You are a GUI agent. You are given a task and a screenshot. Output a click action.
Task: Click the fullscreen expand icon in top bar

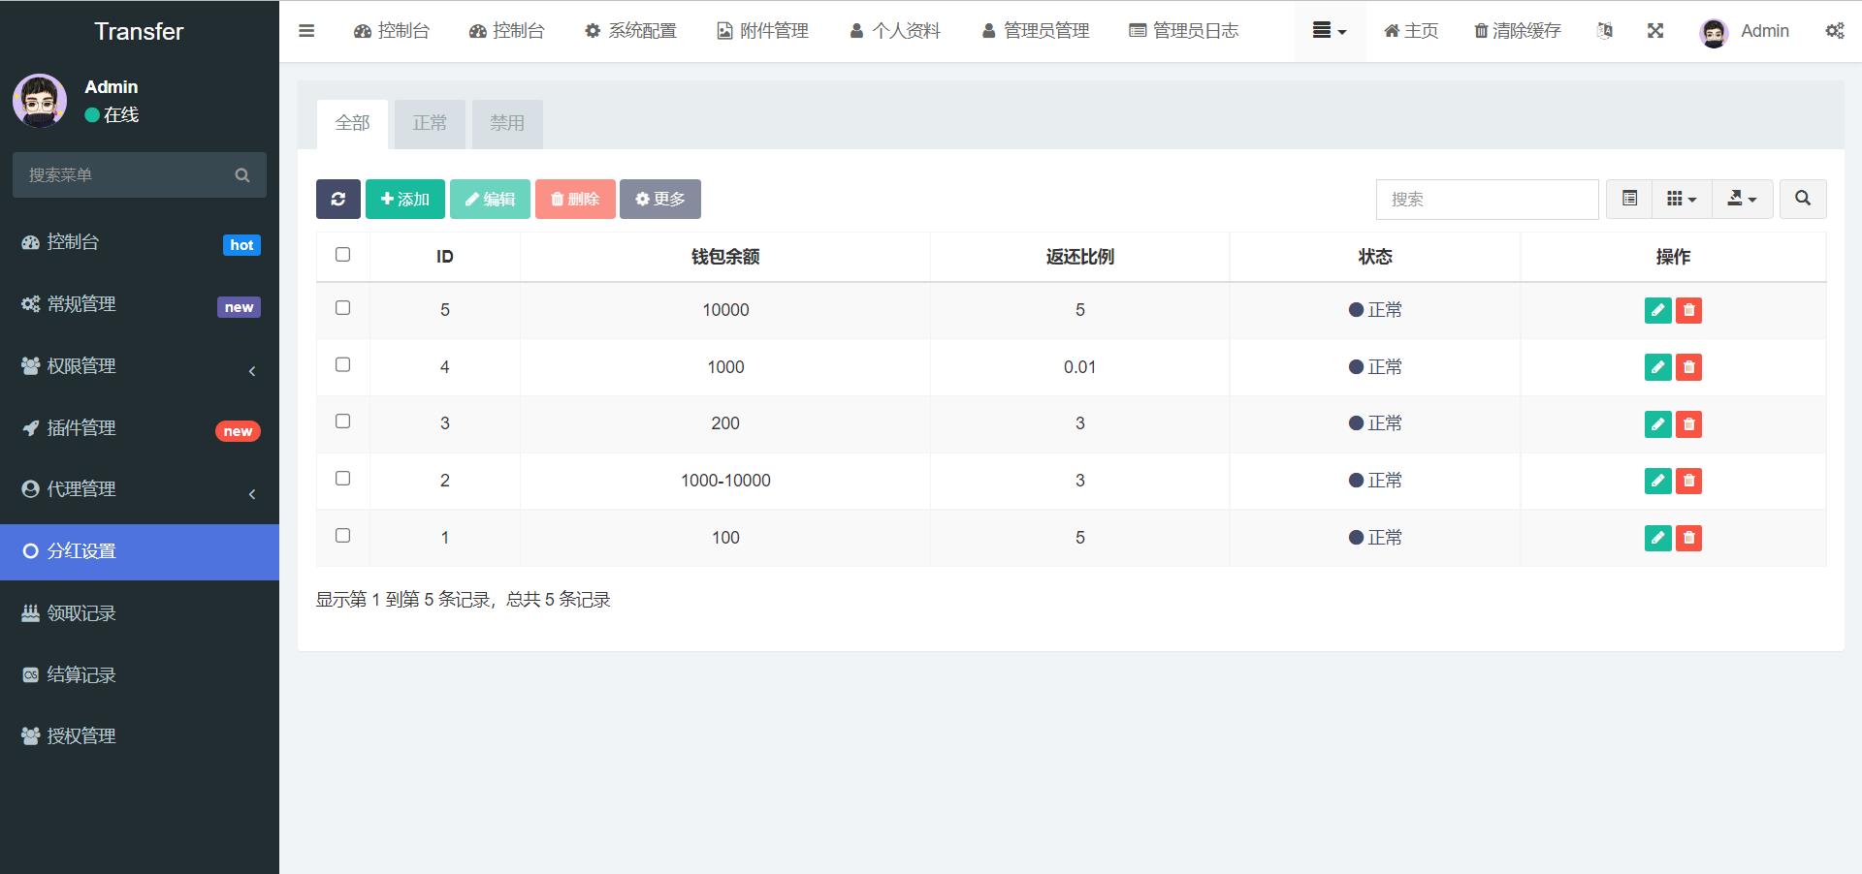(1655, 31)
